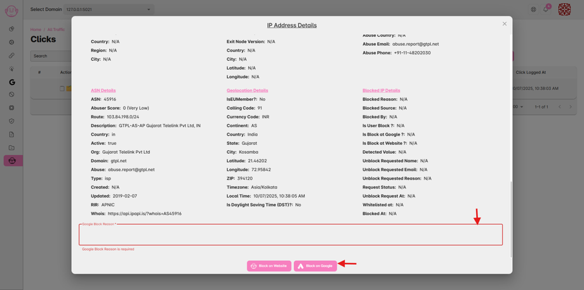
Task: Open the folder sidebar icon
Action: click(x=11, y=148)
